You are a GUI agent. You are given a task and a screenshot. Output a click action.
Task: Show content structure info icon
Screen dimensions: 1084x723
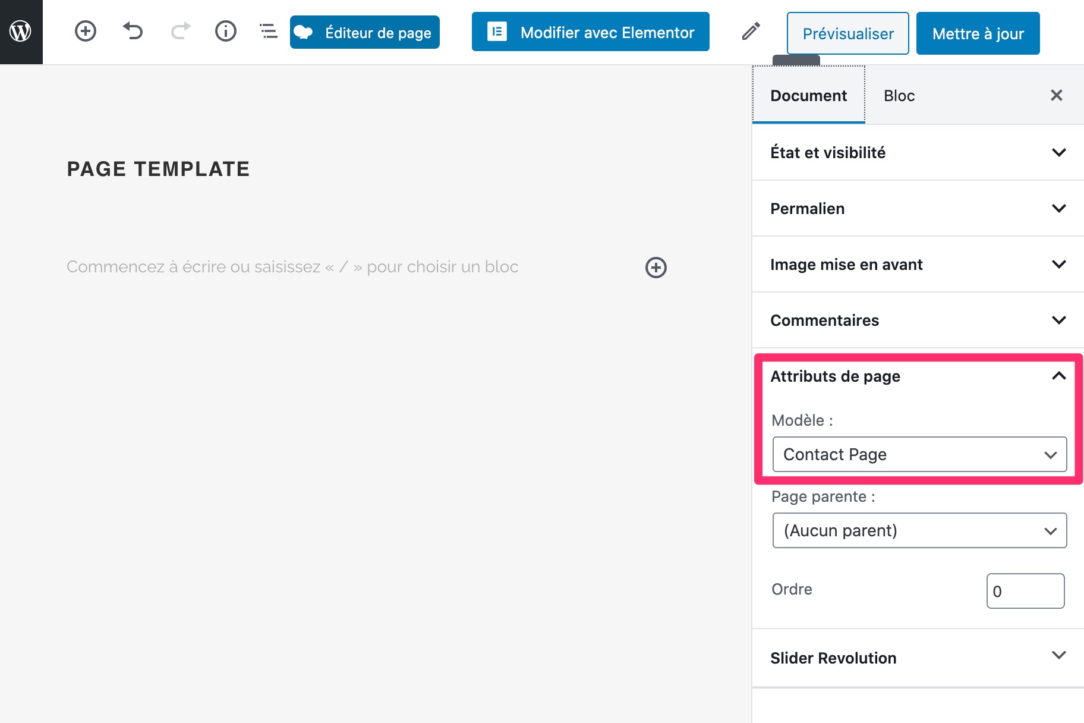(x=225, y=31)
